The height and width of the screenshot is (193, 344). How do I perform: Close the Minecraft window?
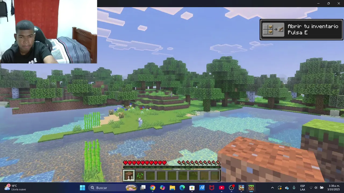point(339,3)
